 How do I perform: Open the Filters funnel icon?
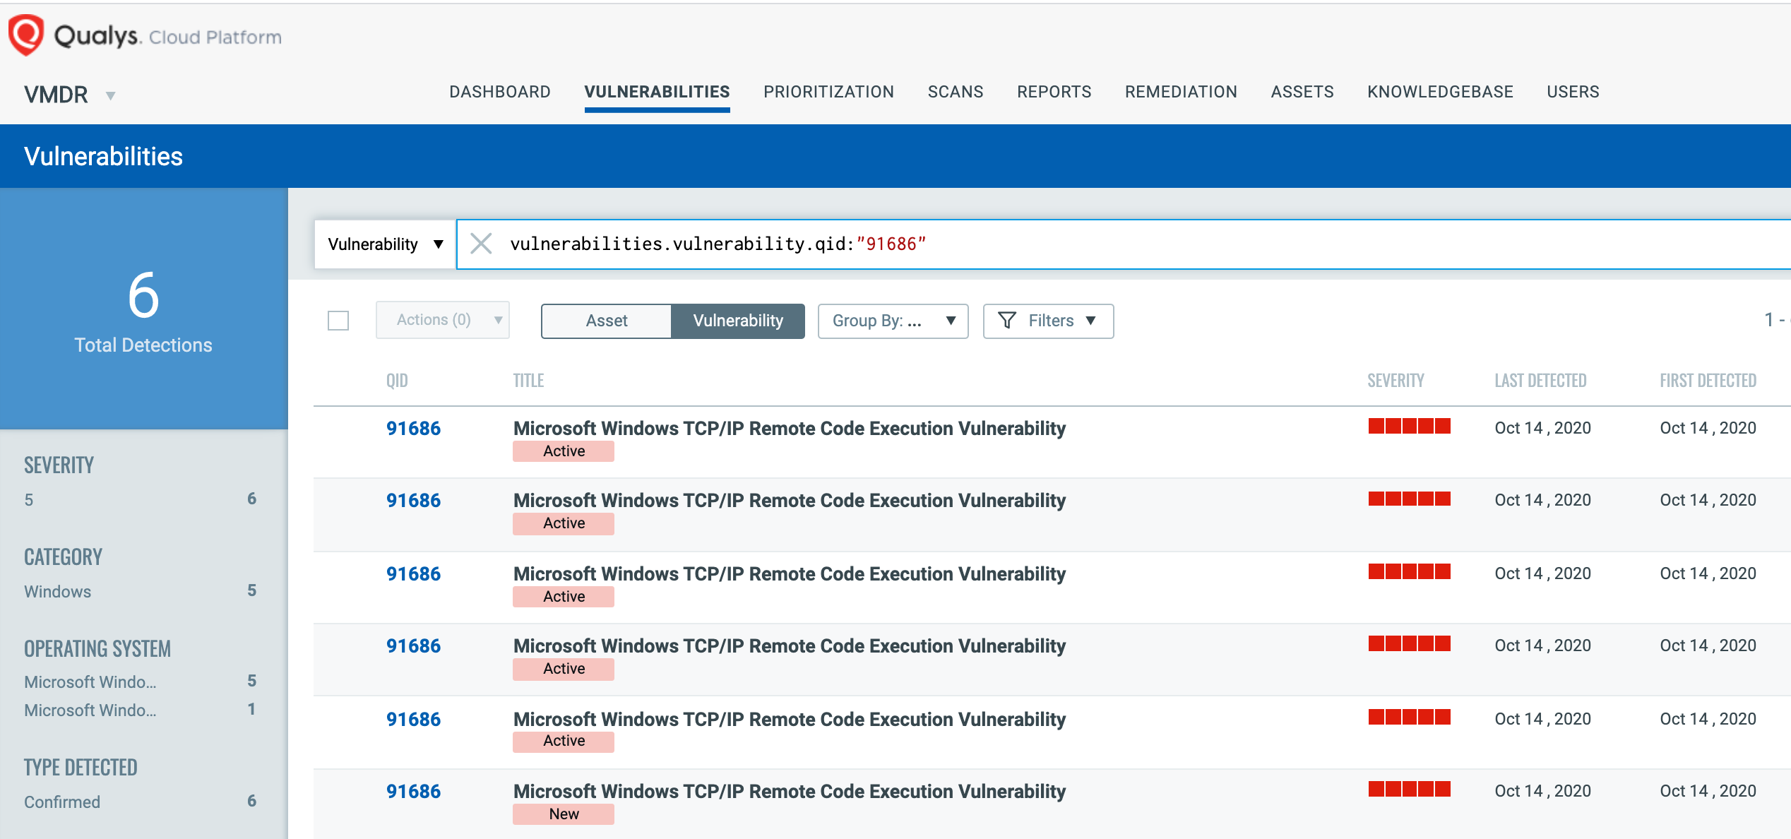[1008, 321]
